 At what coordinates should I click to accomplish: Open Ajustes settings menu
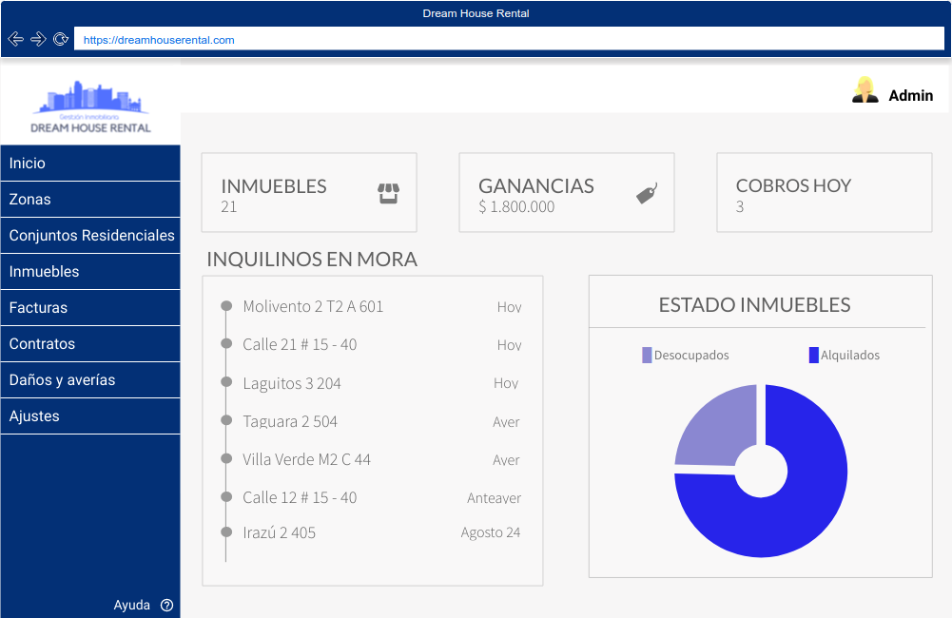click(x=90, y=416)
